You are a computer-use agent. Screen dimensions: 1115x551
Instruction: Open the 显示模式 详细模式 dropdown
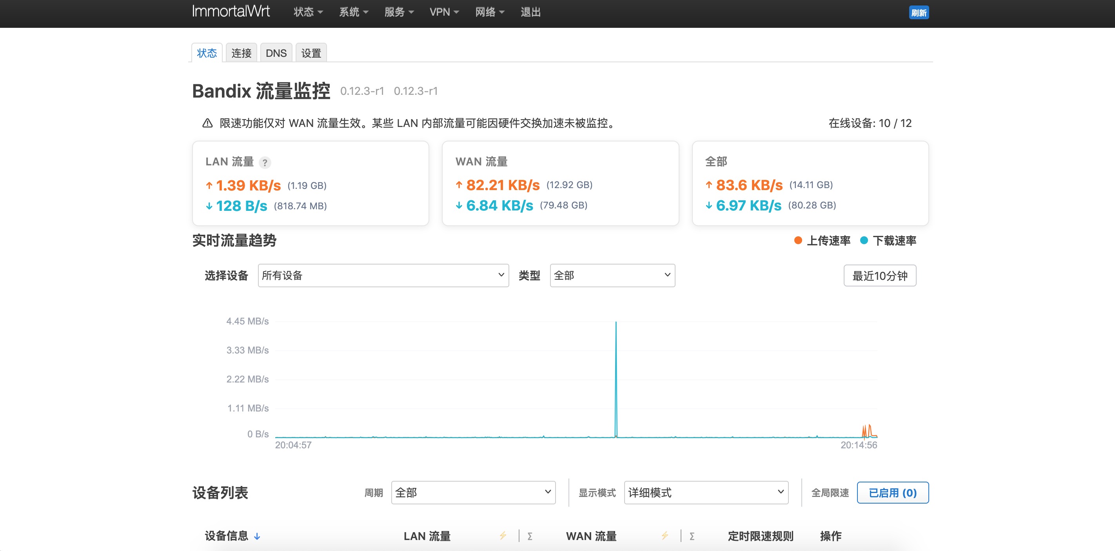(x=706, y=493)
